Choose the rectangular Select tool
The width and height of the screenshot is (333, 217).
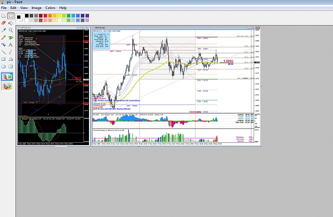11,15
